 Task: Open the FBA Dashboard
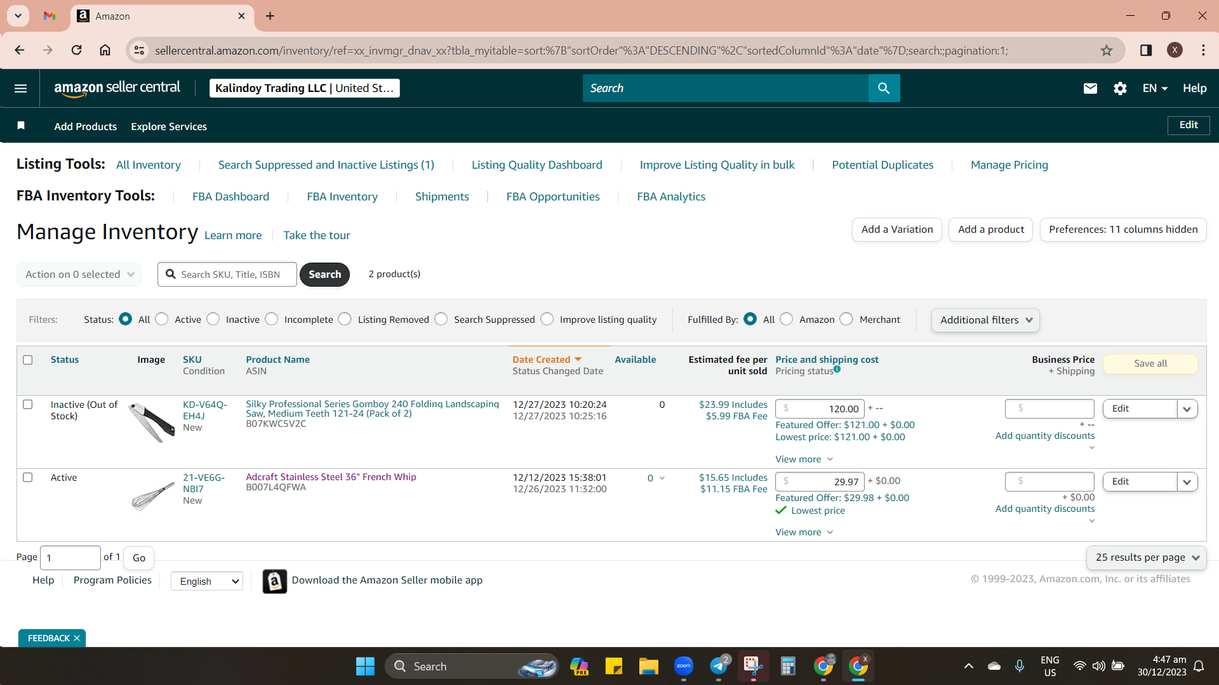tap(231, 197)
